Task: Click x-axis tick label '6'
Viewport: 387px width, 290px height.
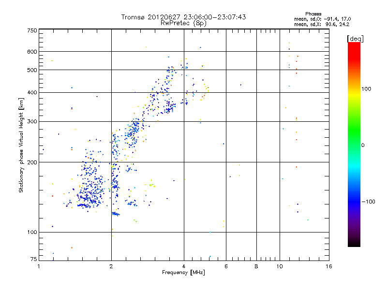Action: [226, 266]
